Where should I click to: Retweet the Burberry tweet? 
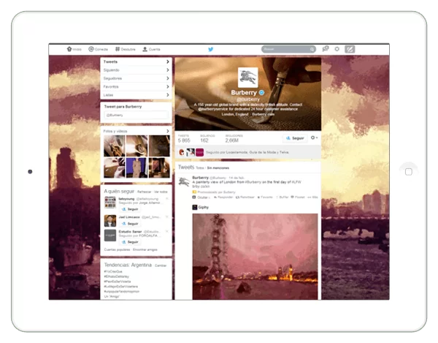[x=245, y=197]
